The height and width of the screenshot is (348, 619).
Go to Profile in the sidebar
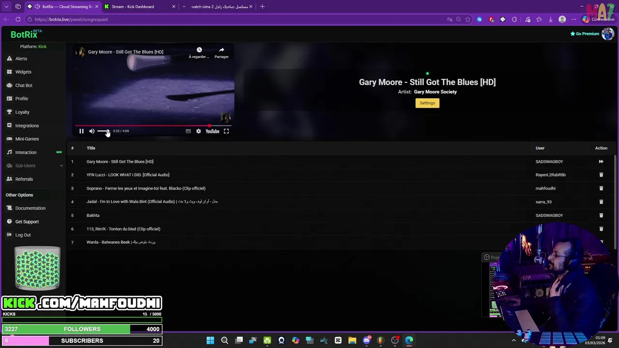click(22, 99)
